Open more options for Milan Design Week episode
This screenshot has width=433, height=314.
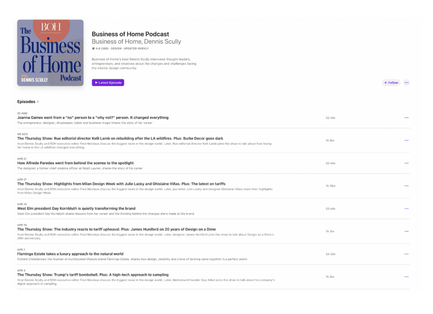(406, 186)
